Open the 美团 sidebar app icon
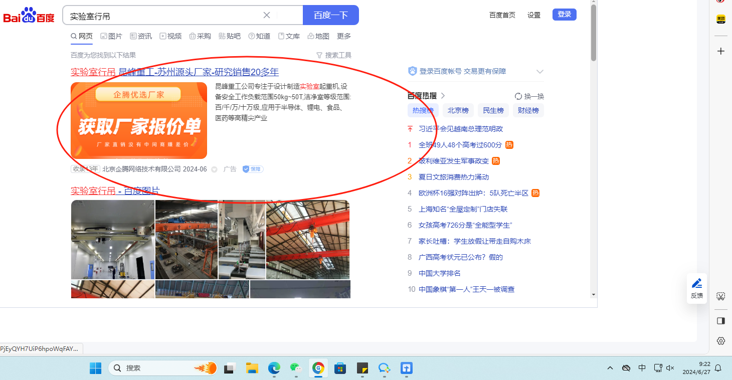This screenshot has width=732, height=380. point(721,19)
